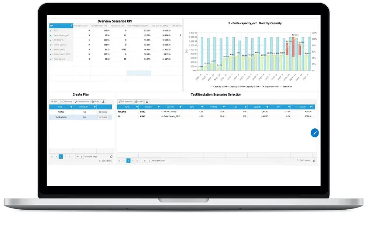
Task: Click the download icon in TestSimulation panel
Action: pyautogui.click(x=147, y=101)
